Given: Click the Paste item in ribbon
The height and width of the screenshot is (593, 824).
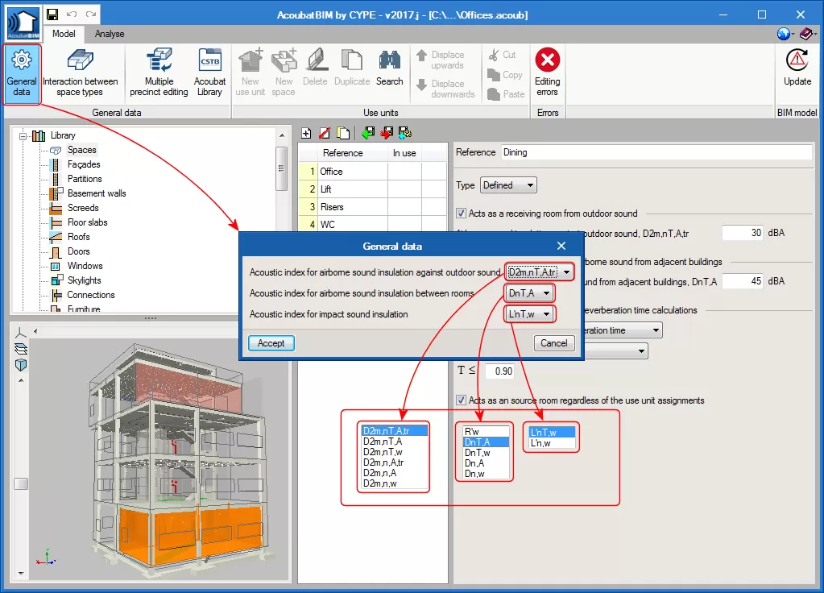Looking at the screenshot, I should click(506, 94).
